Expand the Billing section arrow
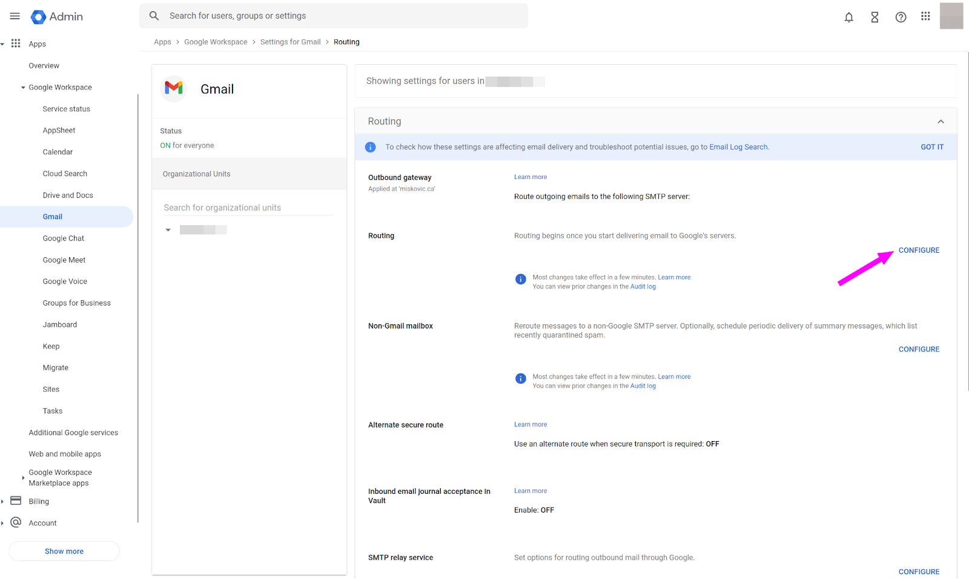Viewport: 969px width, 579px height. (x=2, y=501)
